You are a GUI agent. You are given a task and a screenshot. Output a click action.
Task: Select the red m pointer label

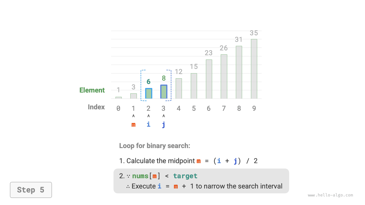(133, 124)
